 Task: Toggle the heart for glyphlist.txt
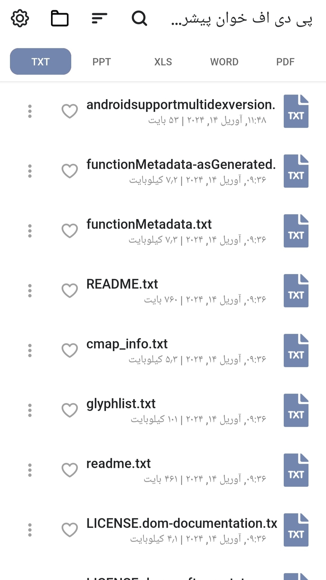click(70, 410)
